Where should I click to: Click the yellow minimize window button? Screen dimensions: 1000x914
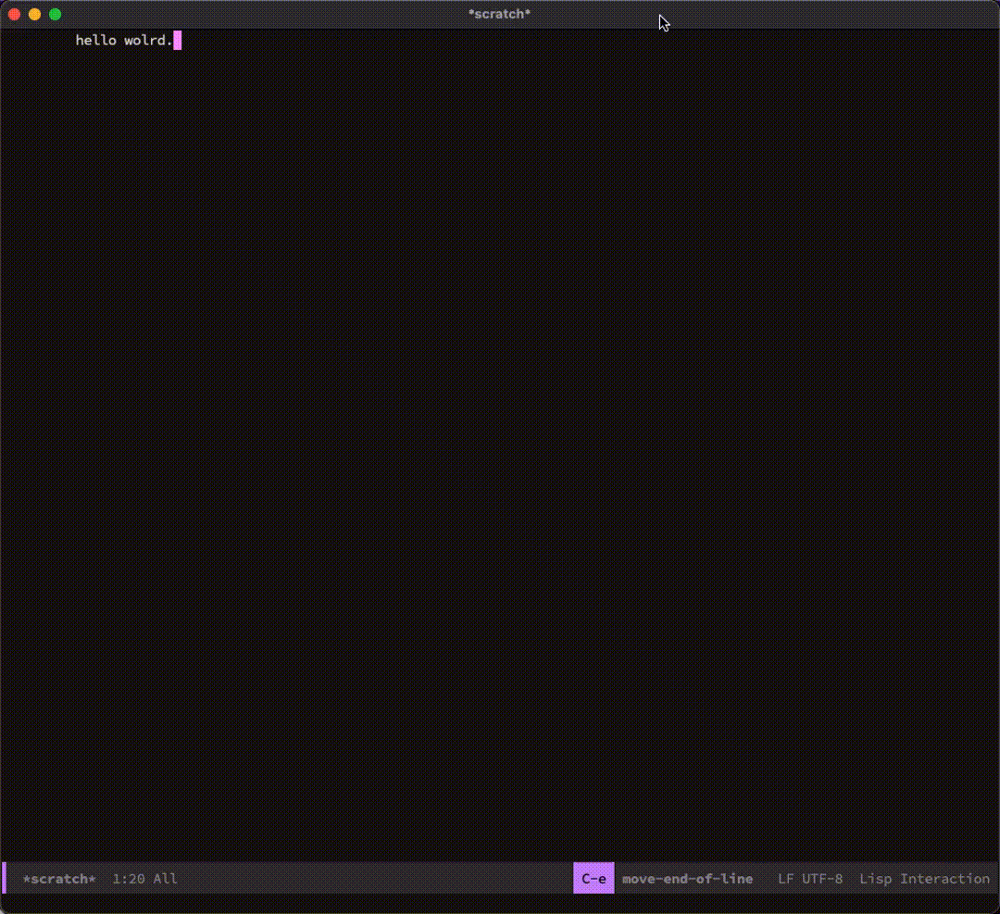(x=34, y=14)
